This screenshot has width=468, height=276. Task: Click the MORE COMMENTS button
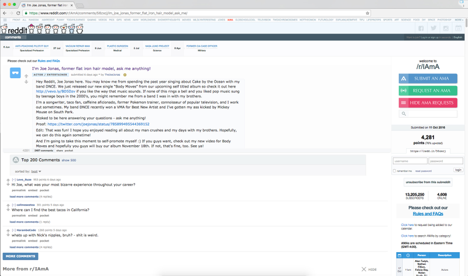pyautogui.click(x=20, y=256)
